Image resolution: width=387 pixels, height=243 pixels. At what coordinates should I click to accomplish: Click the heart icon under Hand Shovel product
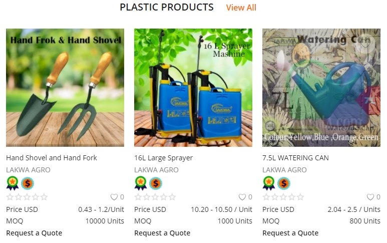(114, 197)
